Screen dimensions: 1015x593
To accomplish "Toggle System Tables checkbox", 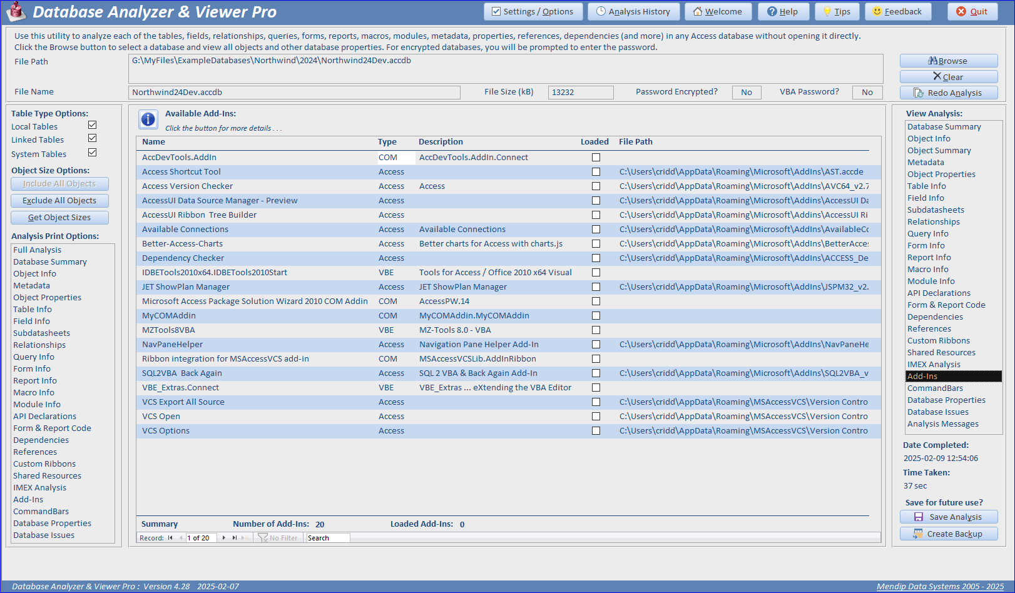I will [93, 153].
